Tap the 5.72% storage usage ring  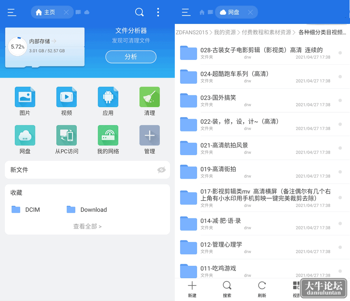(x=17, y=47)
